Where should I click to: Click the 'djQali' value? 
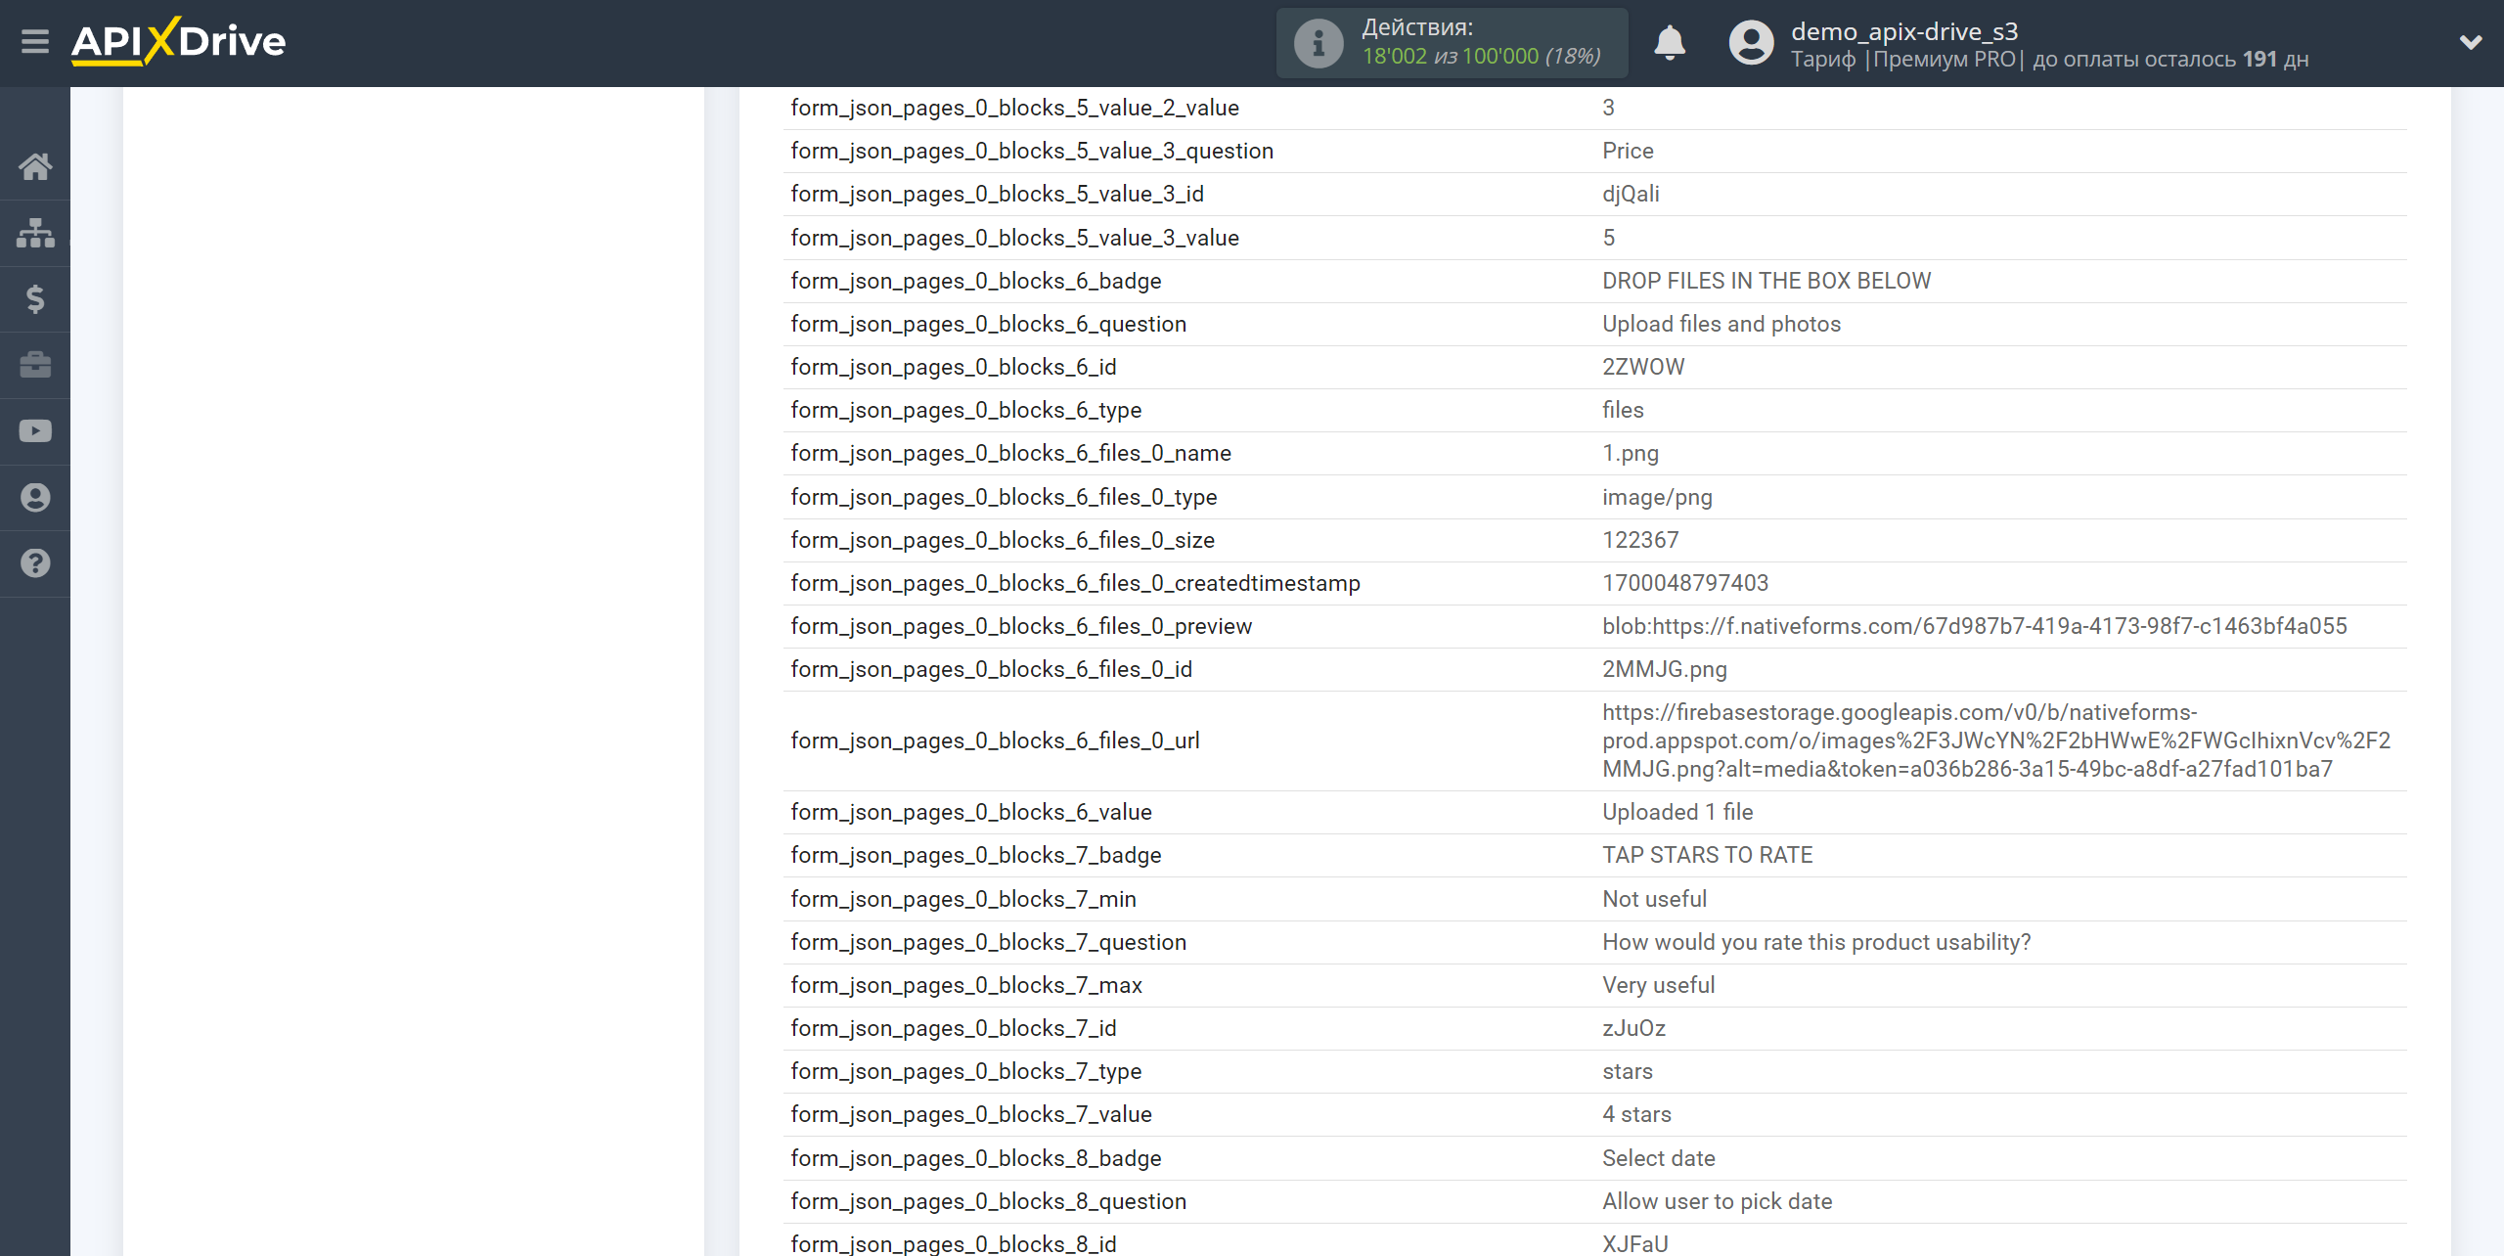click(x=1631, y=194)
